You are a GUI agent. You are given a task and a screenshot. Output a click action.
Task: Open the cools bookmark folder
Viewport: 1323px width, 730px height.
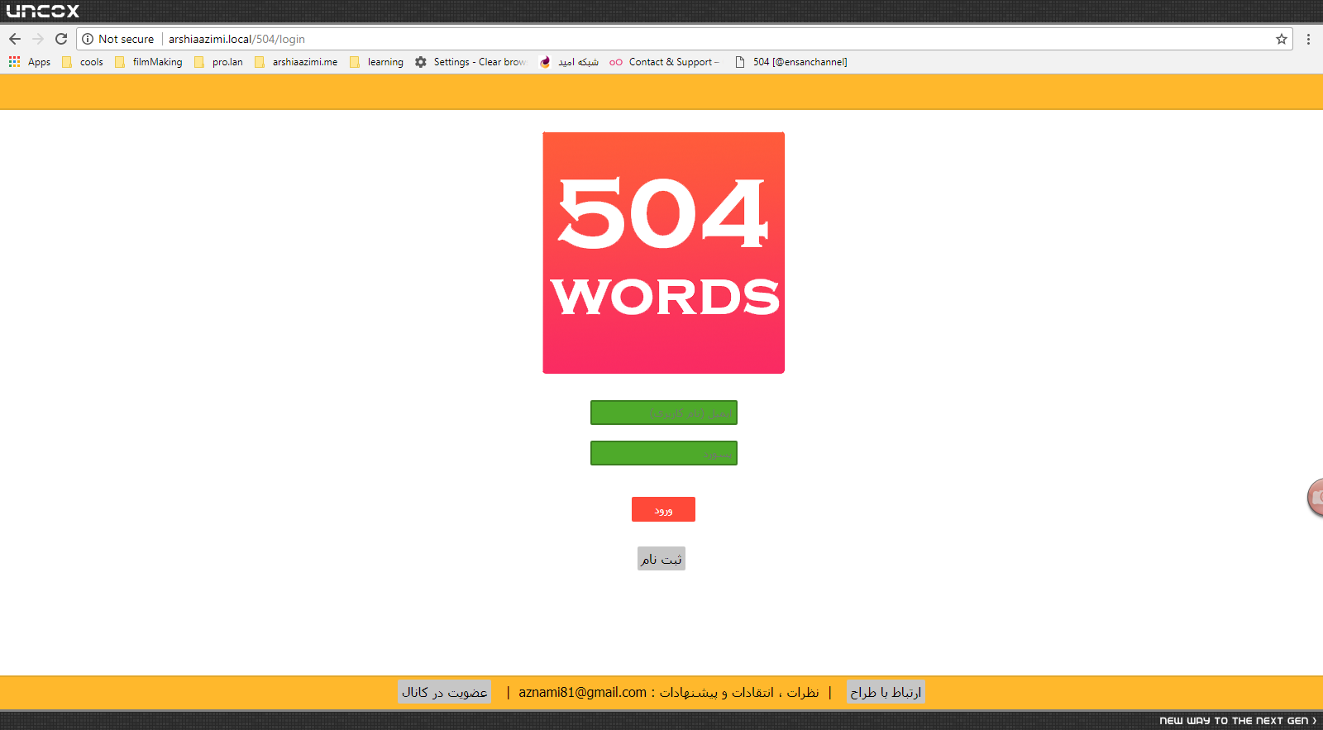tap(83, 62)
